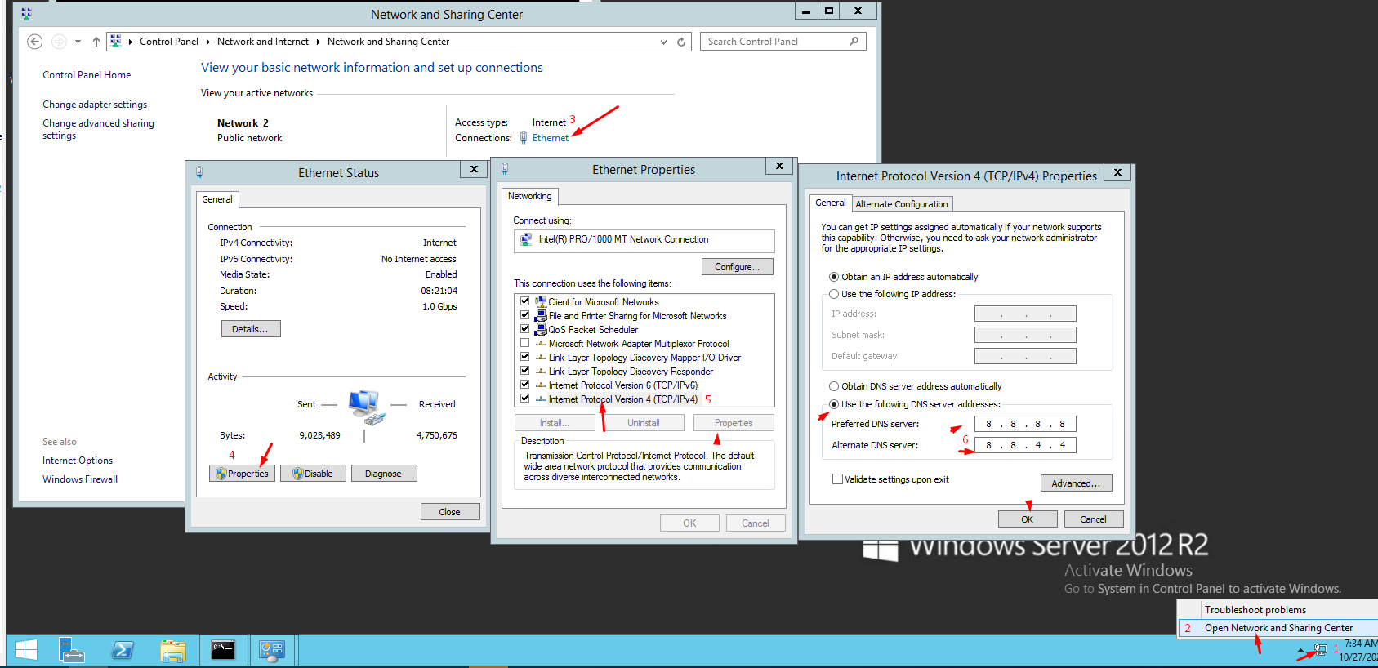This screenshot has width=1378, height=668.
Task: Open the Control Panel taskbar item
Action: [271, 650]
